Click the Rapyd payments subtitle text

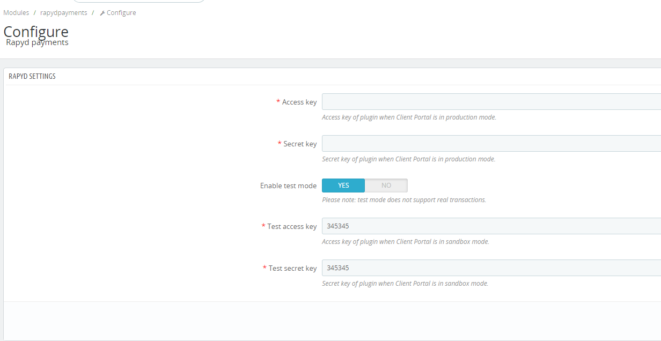pyautogui.click(x=37, y=42)
